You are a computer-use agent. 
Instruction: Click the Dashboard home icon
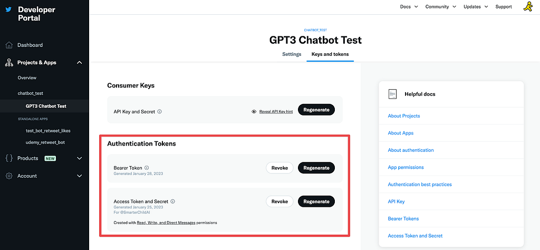click(9, 45)
